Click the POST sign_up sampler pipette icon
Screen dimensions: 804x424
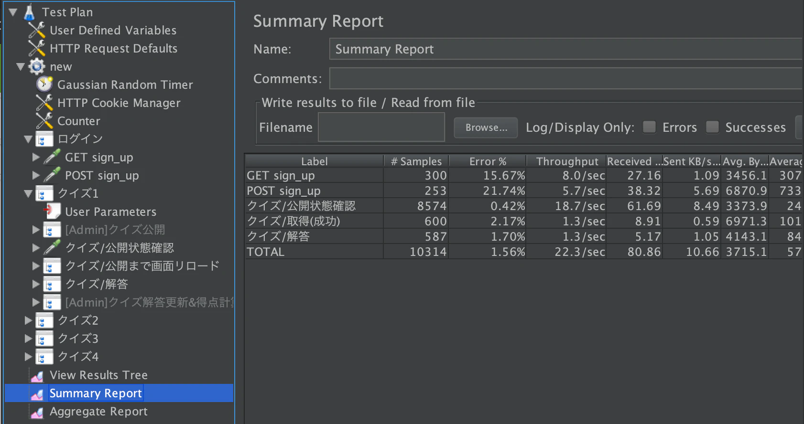[x=52, y=175]
